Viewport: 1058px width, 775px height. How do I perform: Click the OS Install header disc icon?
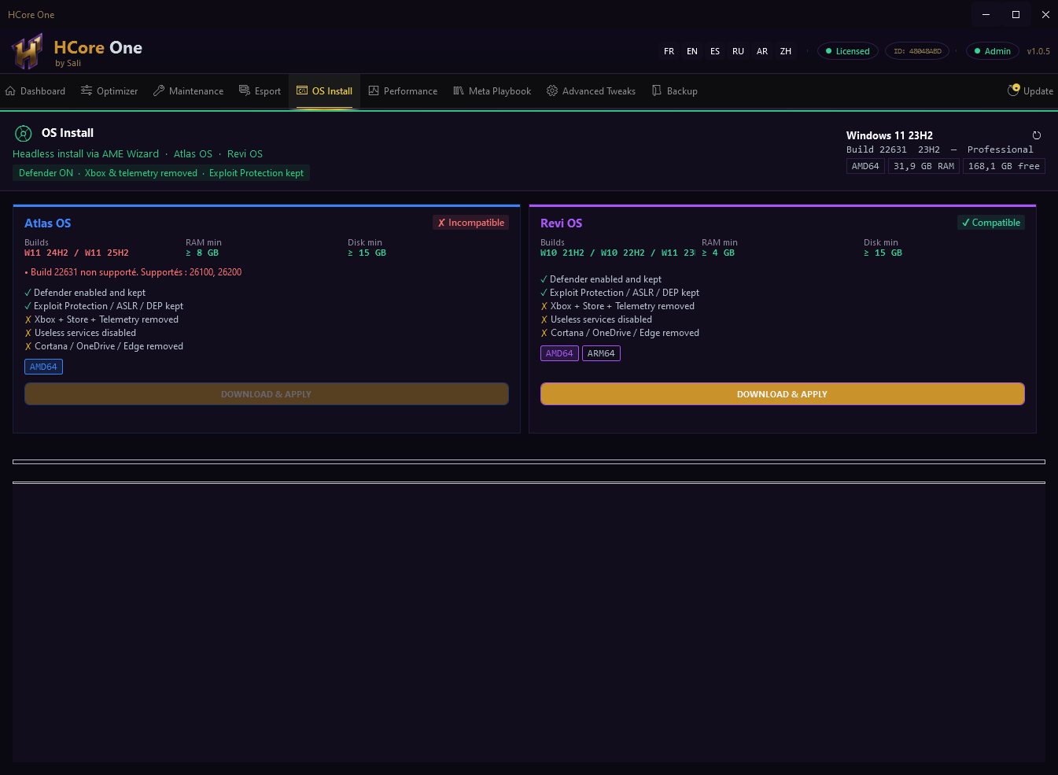pos(24,133)
